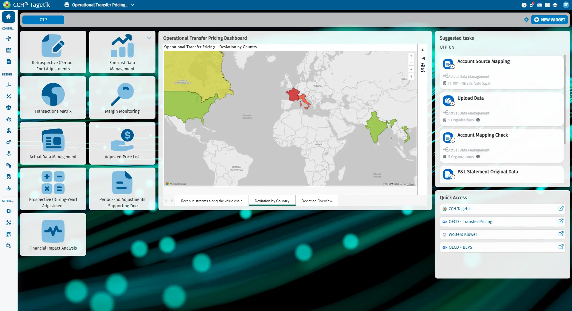Click the clock history icon in header
The width and height of the screenshot is (572, 311).
524,5
